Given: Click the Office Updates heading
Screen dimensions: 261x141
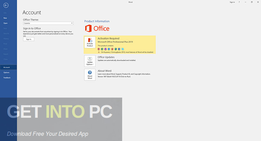Looking at the screenshot, I should [x=106, y=57].
